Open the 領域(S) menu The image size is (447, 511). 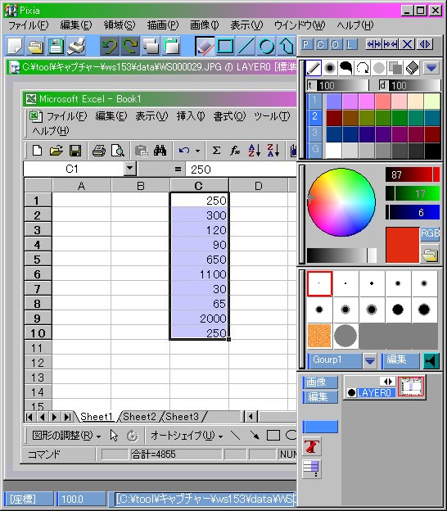(120, 25)
